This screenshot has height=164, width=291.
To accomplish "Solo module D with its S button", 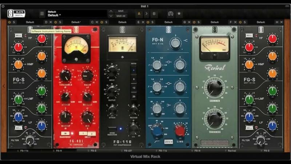I will click(14, 22).
